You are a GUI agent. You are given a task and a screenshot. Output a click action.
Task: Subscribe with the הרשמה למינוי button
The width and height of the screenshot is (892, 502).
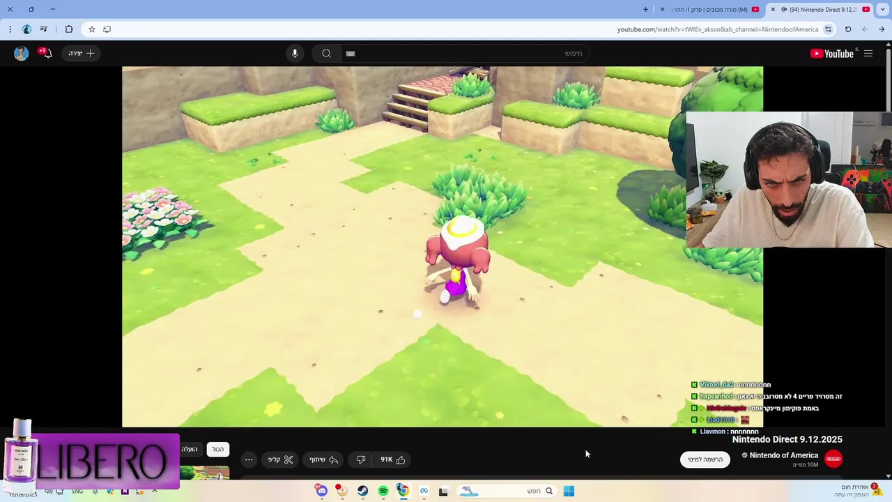705,459
